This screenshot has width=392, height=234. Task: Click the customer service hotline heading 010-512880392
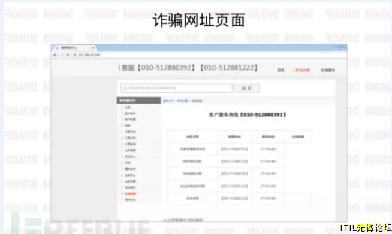click(x=248, y=115)
